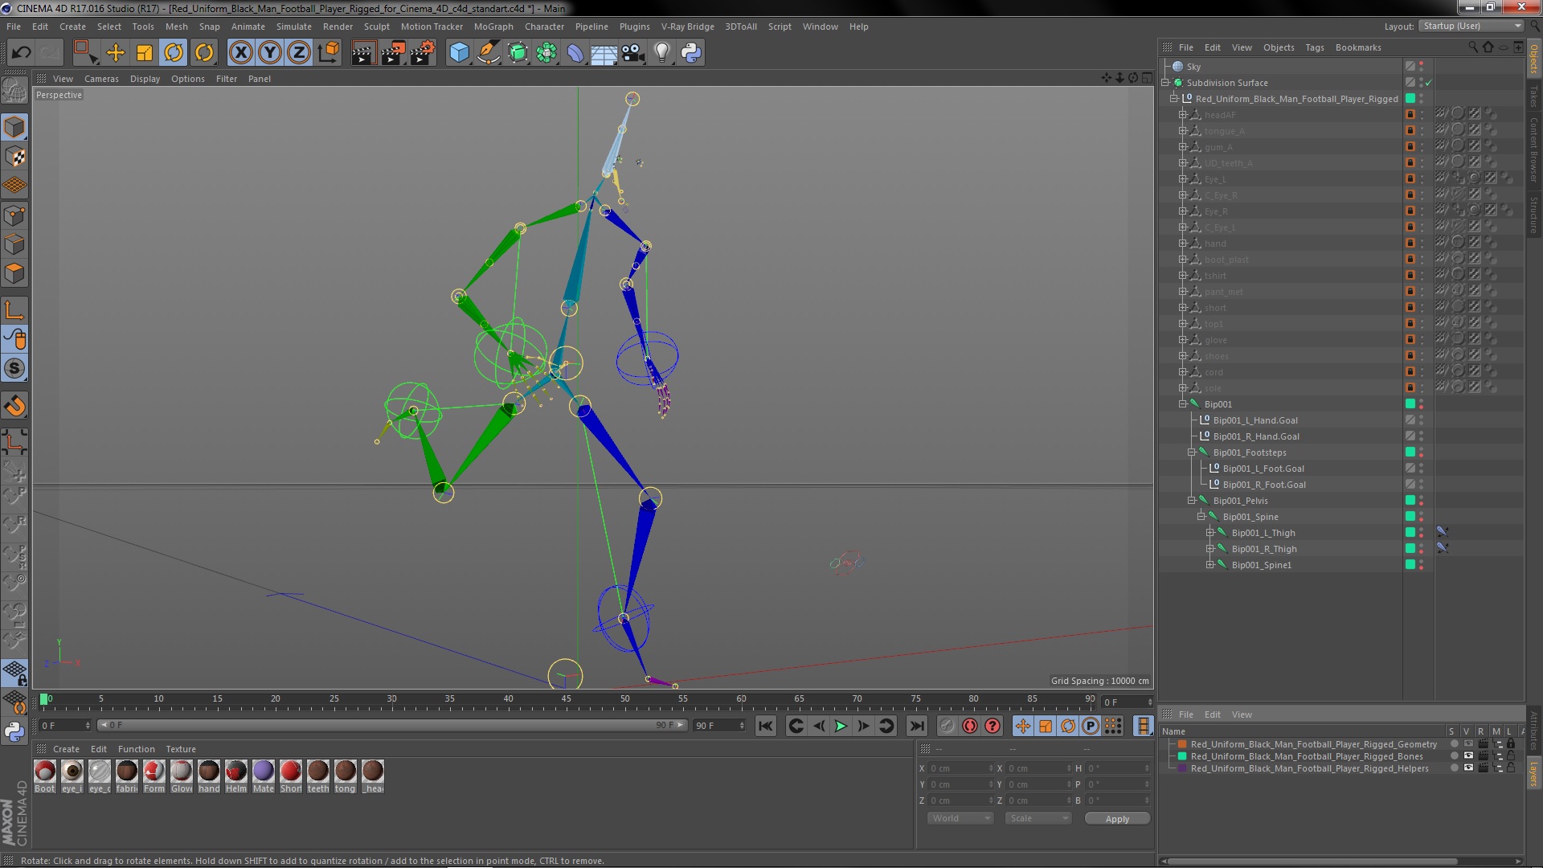Enable the Axis mode tool
Screen dimensions: 1543x868
14,310
